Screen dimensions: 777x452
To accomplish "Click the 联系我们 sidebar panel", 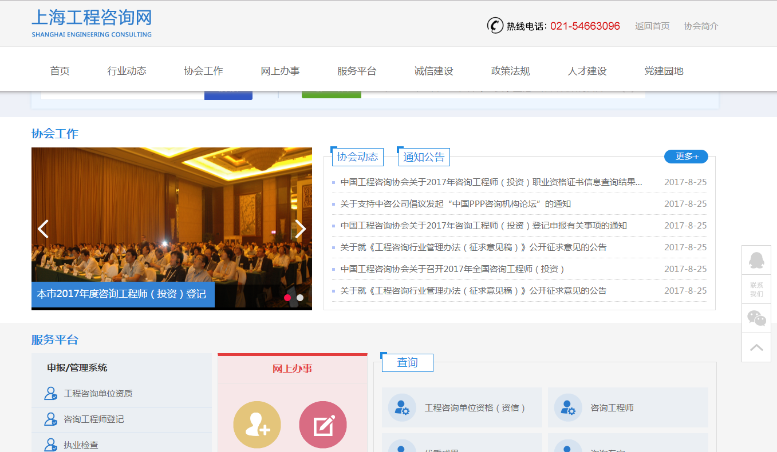I will [x=756, y=289].
